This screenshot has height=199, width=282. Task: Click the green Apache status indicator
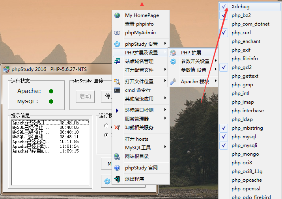coord(51,91)
